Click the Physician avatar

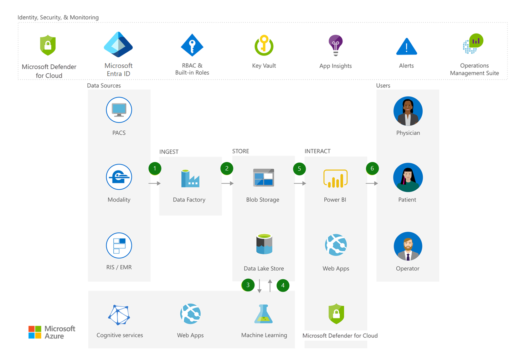(x=408, y=111)
